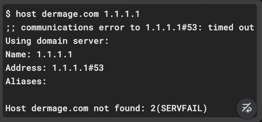Click the ';;' at the error line start
This screenshot has width=262, height=122.
point(10,28)
